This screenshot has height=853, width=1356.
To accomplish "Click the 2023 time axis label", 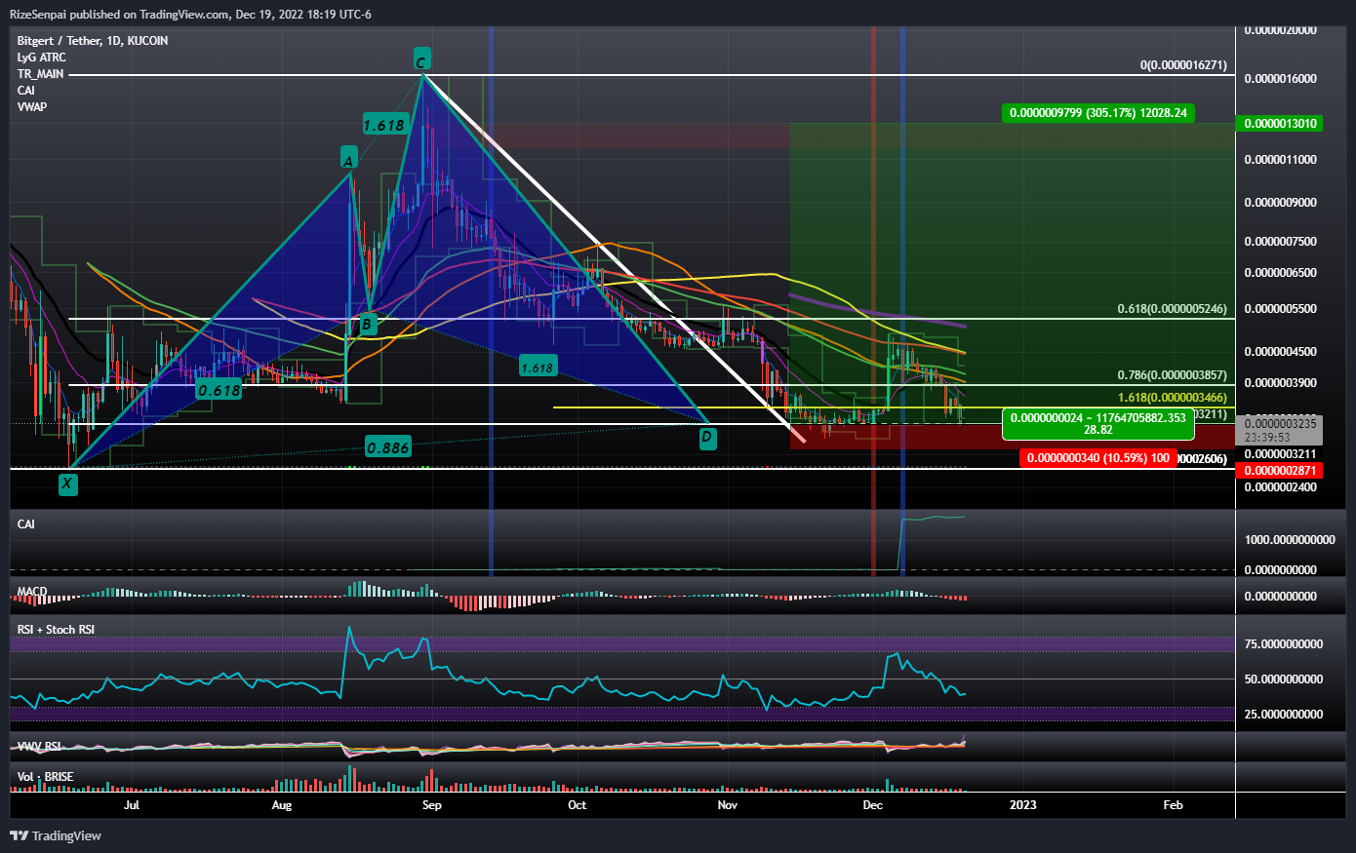I will (x=1023, y=805).
